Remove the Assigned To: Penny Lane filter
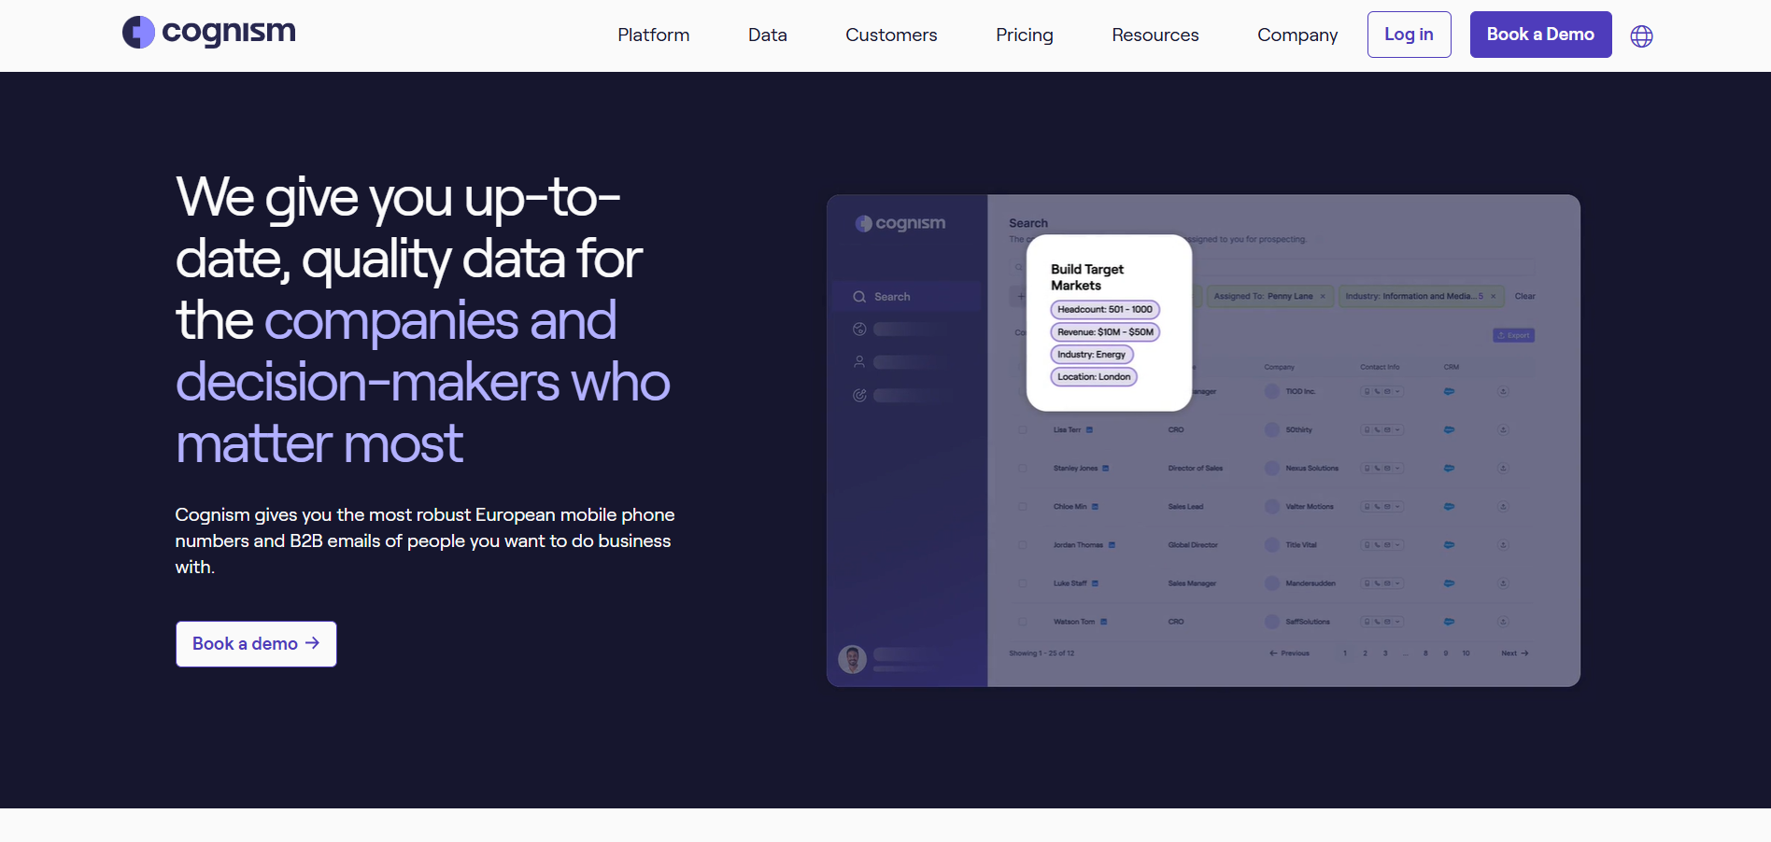1771x842 pixels. 1323,297
